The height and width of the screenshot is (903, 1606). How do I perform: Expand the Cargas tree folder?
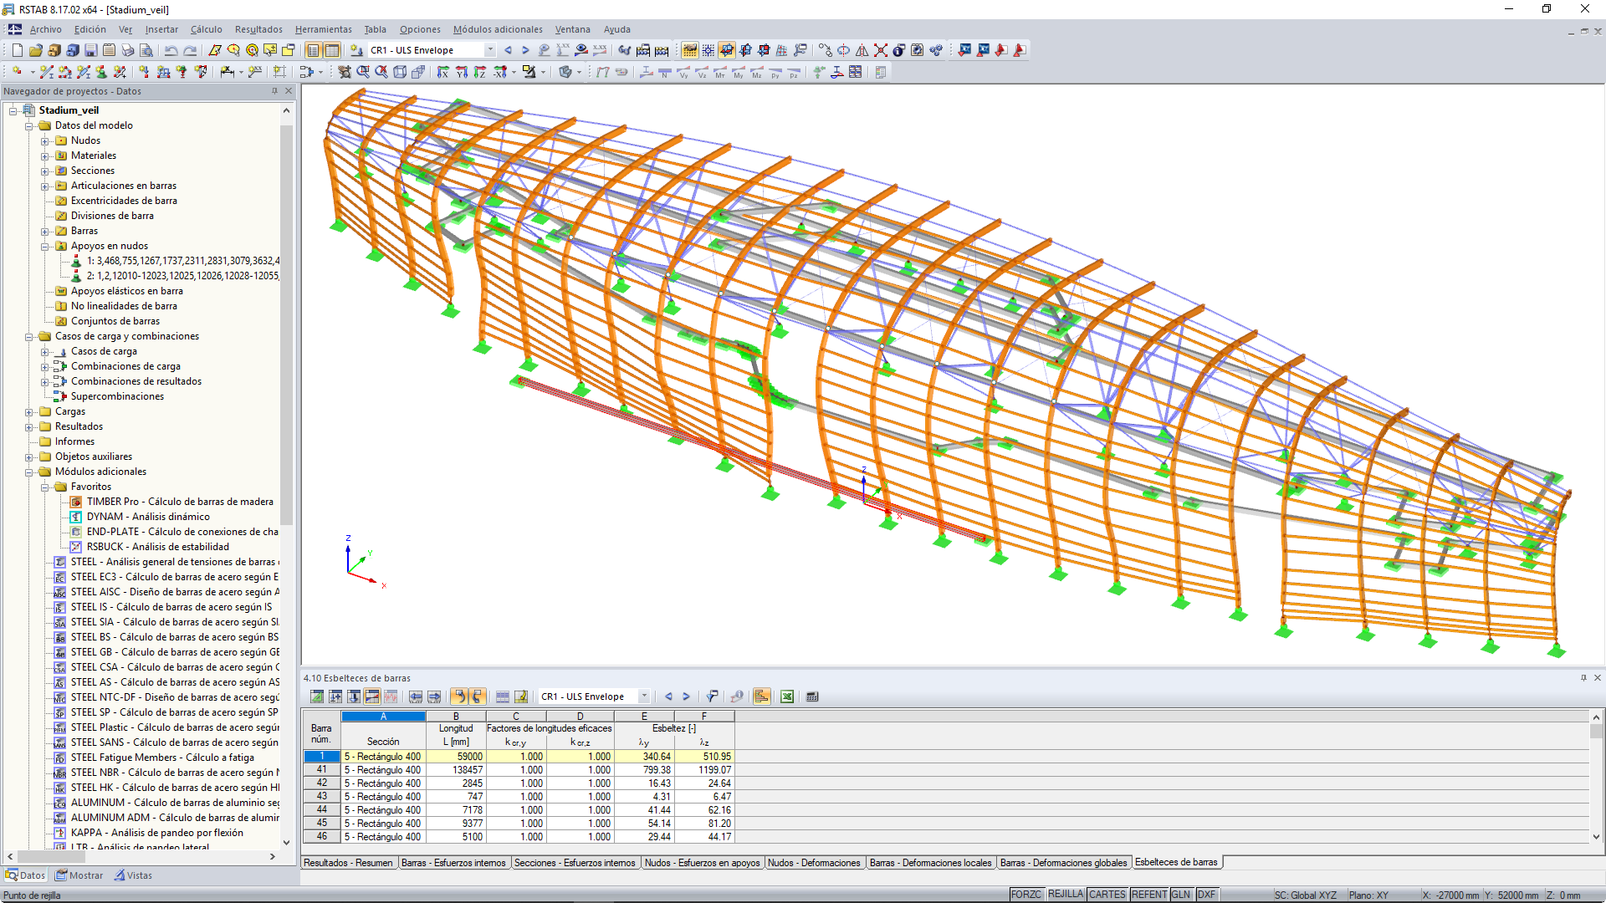[29, 411]
